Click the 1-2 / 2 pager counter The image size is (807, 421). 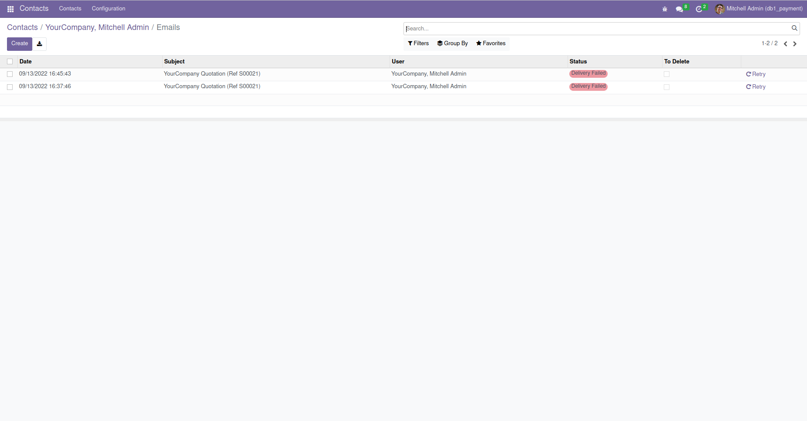769,43
